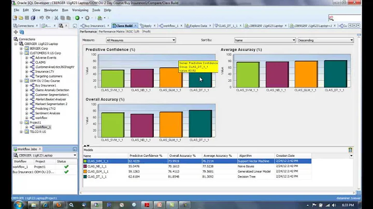This screenshot has height=209, width=373.
Task: Select Claims Anomaly Detection in tree
Action: (x=52, y=90)
